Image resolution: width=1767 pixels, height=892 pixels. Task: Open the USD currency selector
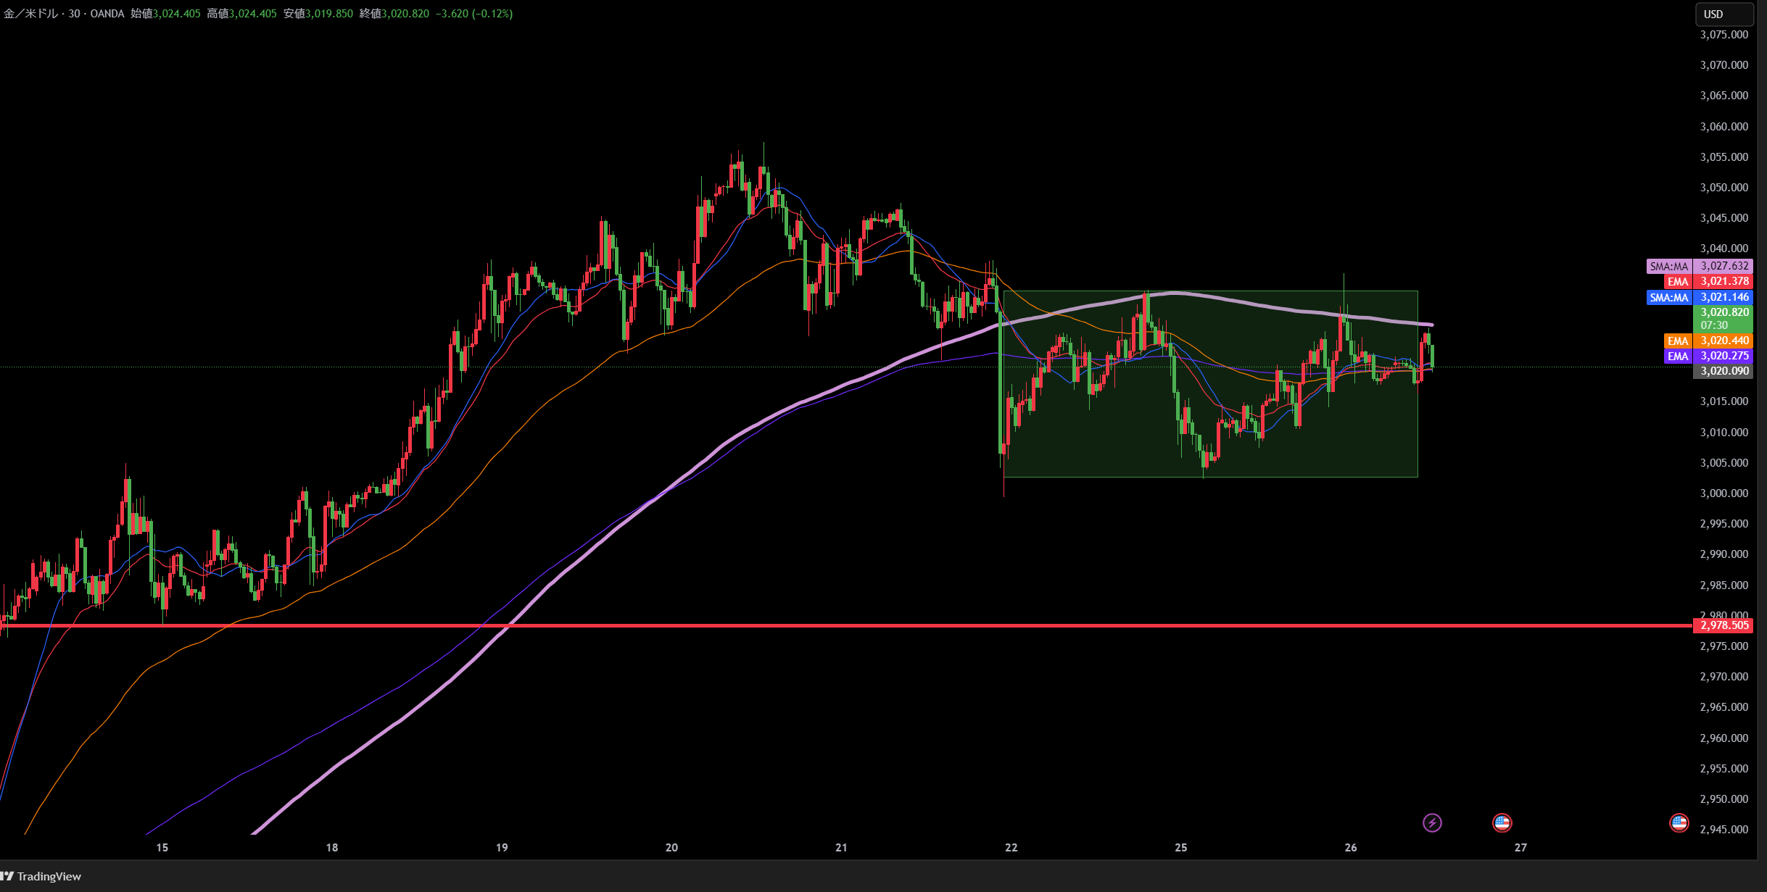(1723, 14)
